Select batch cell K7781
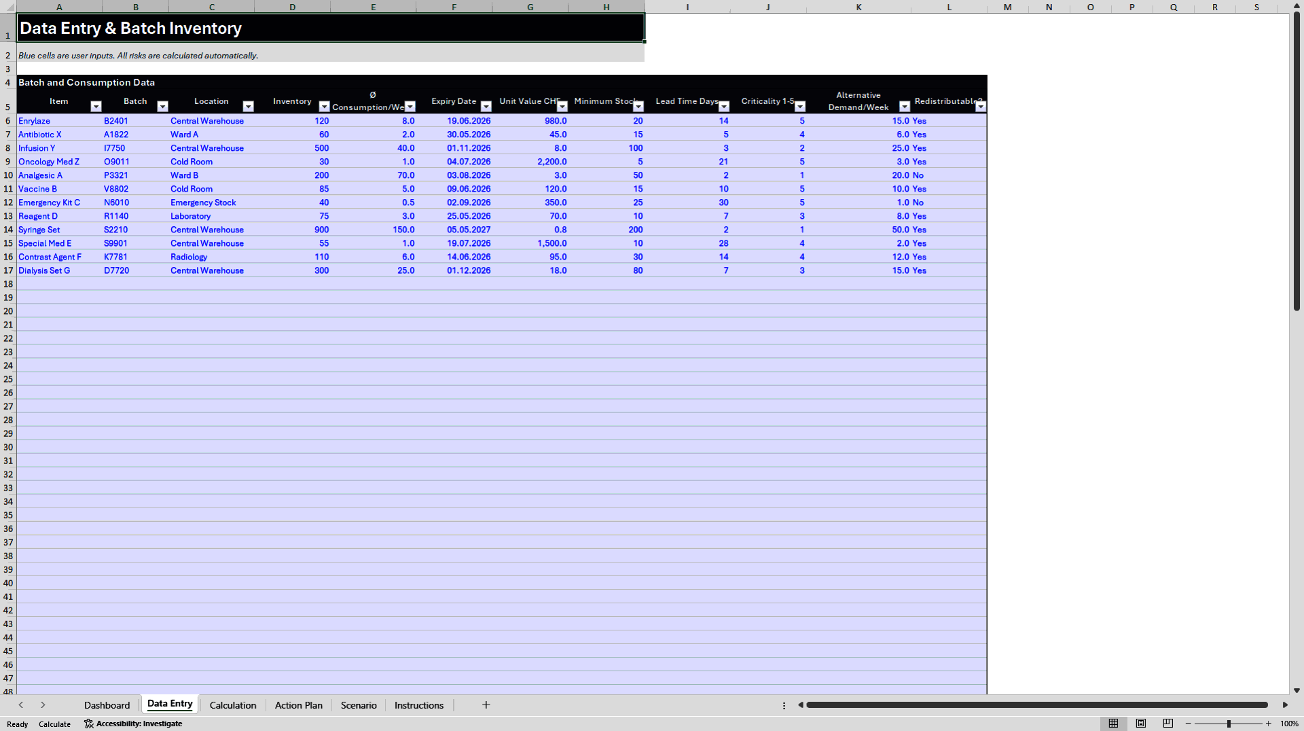1304x731 pixels. [x=135, y=257]
